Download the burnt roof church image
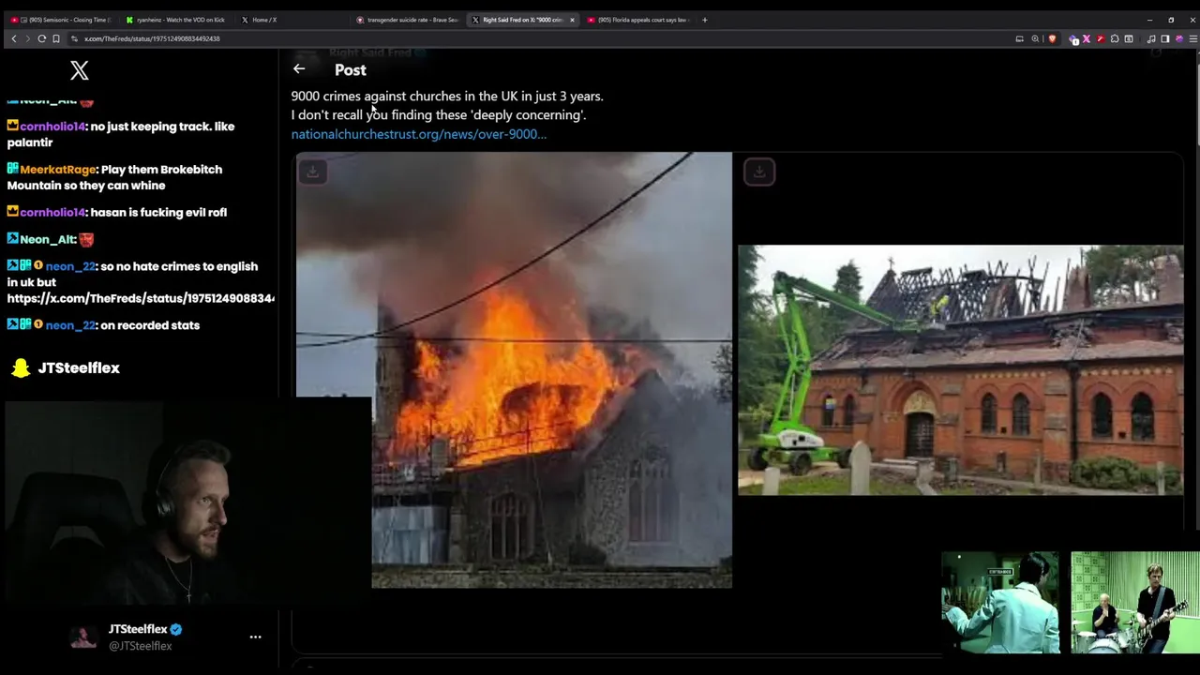The image size is (1200, 675). (759, 172)
